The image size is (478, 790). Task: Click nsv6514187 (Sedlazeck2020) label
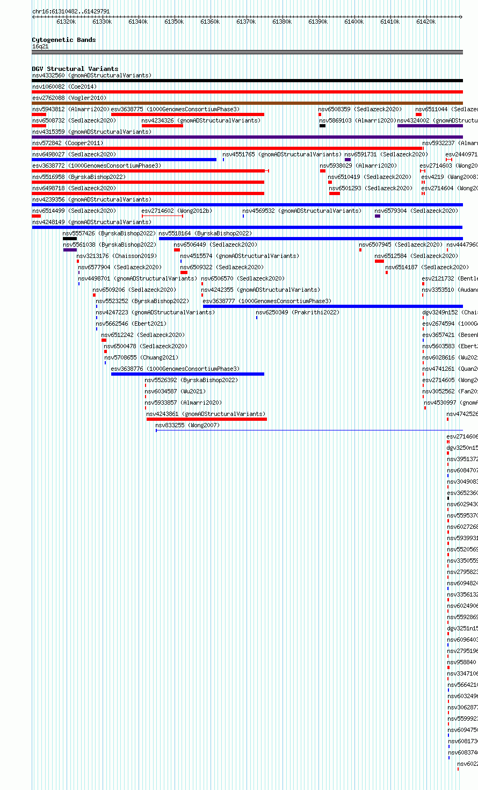point(427,267)
